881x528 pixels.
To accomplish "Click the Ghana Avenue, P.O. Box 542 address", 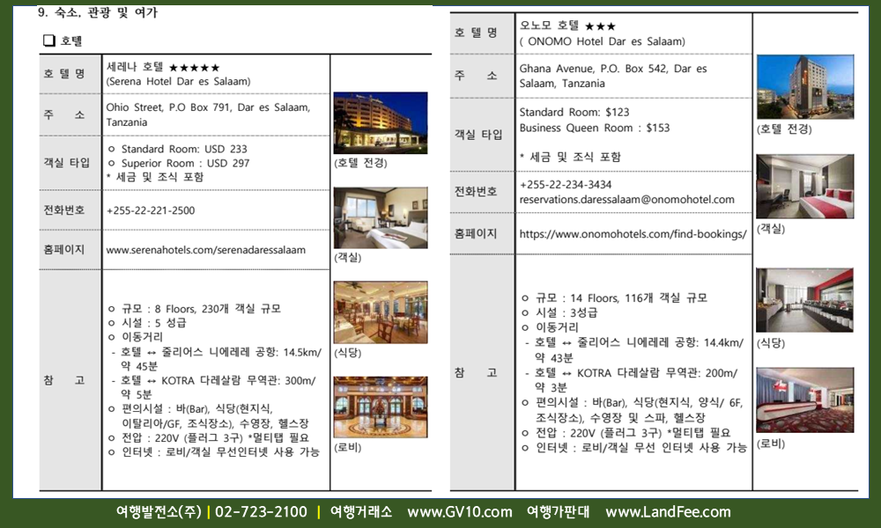I will [x=613, y=76].
